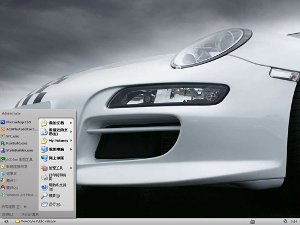
Task: Click the 运行 run icon
Action: [44, 204]
